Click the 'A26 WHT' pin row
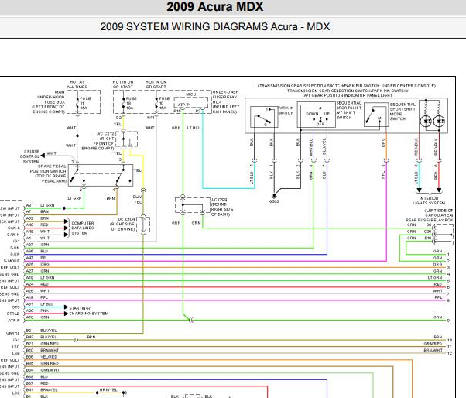 37,291
